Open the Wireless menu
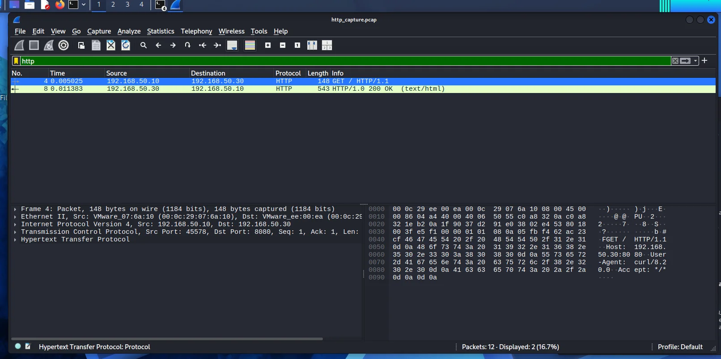 pyautogui.click(x=231, y=31)
